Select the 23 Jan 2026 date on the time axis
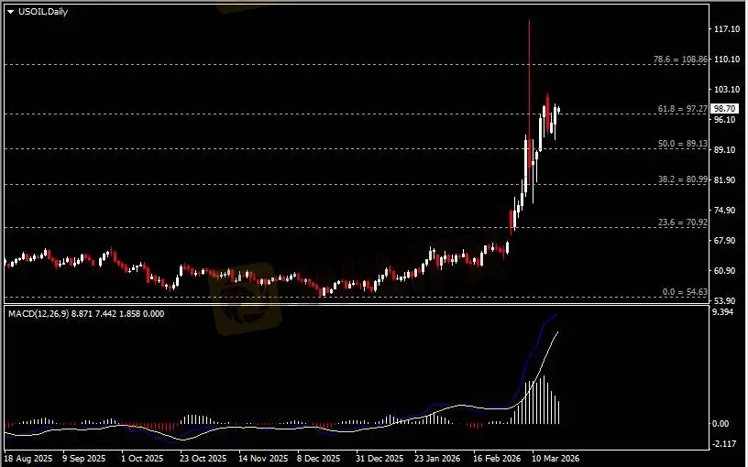 435,456
